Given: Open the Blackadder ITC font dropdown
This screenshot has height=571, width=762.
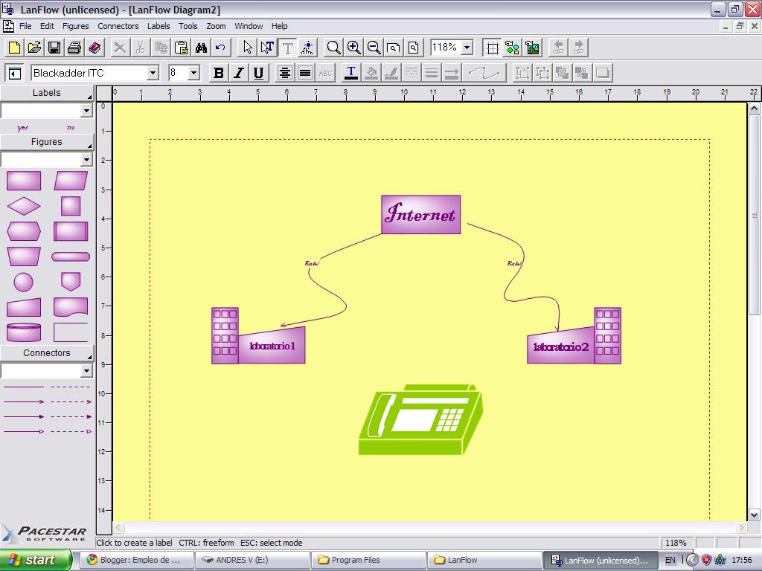Looking at the screenshot, I should coord(153,72).
